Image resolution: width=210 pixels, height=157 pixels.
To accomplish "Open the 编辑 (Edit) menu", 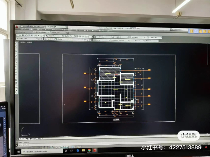I will point(31,29).
